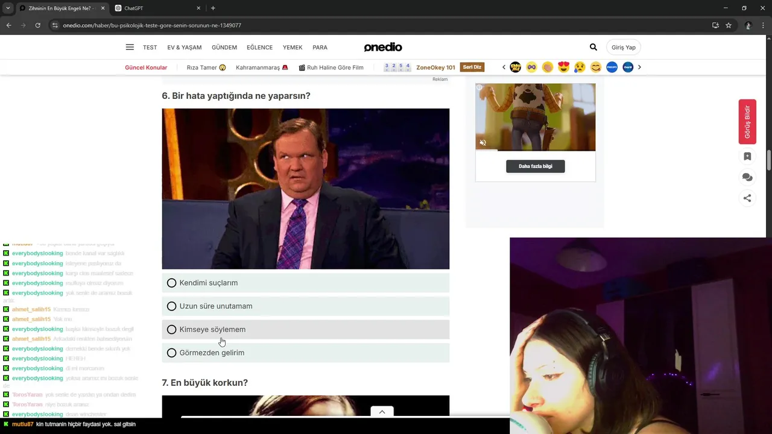Open TEST menu item
The image size is (772, 434).
(x=150, y=48)
